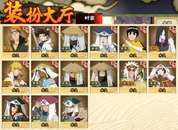Select the 川剧限定 Jiraiya costume card
Image resolution: width=178 pixels, height=130 pixels.
pos(133,77)
